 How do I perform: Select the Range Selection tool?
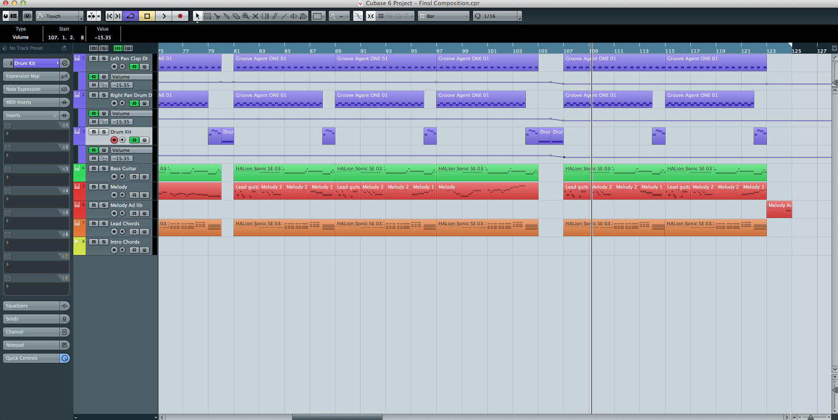[x=207, y=16]
